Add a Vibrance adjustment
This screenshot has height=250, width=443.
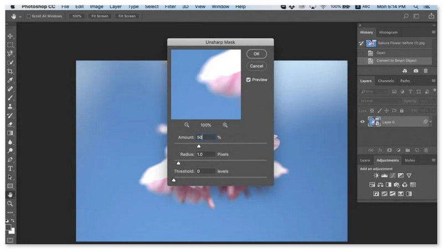pyautogui.click(x=409, y=175)
